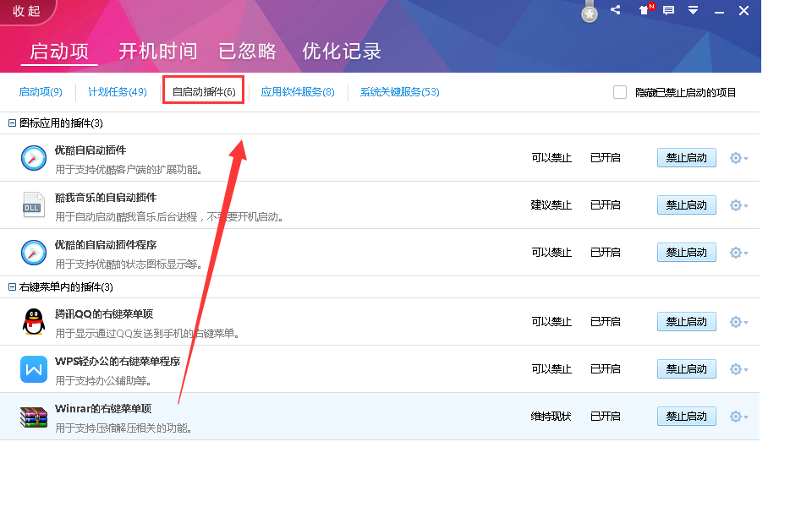Select the 优酷自启动插件 title text
Image resolution: width=812 pixels, height=507 pixels.
[91, 150]
